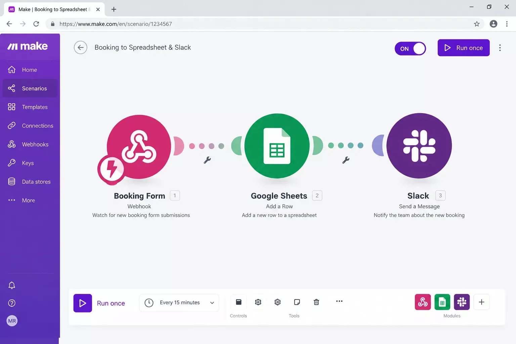This screenshot has height=344, width=516.
Task: Click the browser address bar URL
Action: pos(116,24)
